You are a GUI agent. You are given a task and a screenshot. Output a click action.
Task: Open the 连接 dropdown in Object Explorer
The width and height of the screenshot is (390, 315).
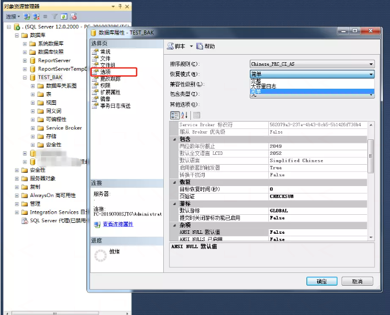13,17
